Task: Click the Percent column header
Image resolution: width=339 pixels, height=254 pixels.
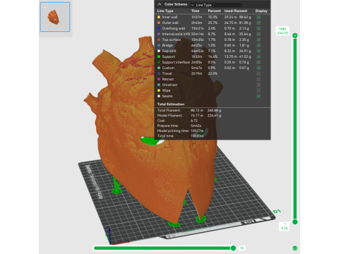Action: click(214, 11)
